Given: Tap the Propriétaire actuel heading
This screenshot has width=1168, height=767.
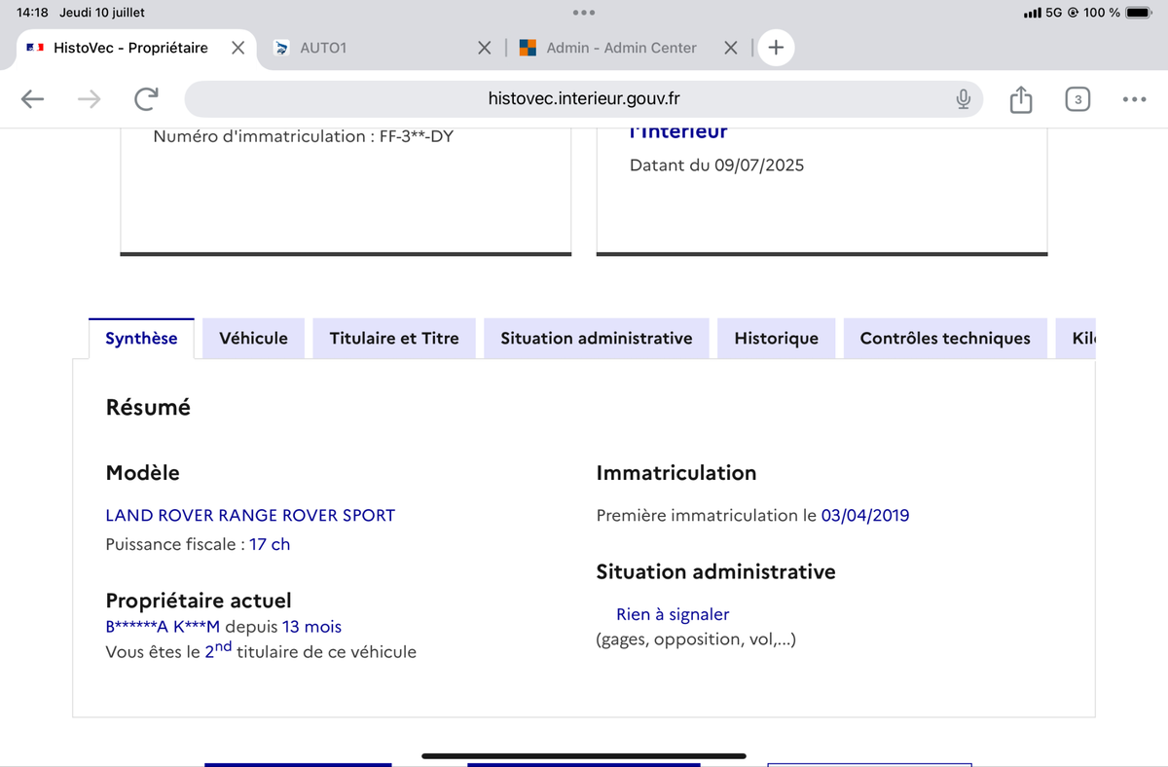Looking at the screenshot, I should tap(199, 602).
